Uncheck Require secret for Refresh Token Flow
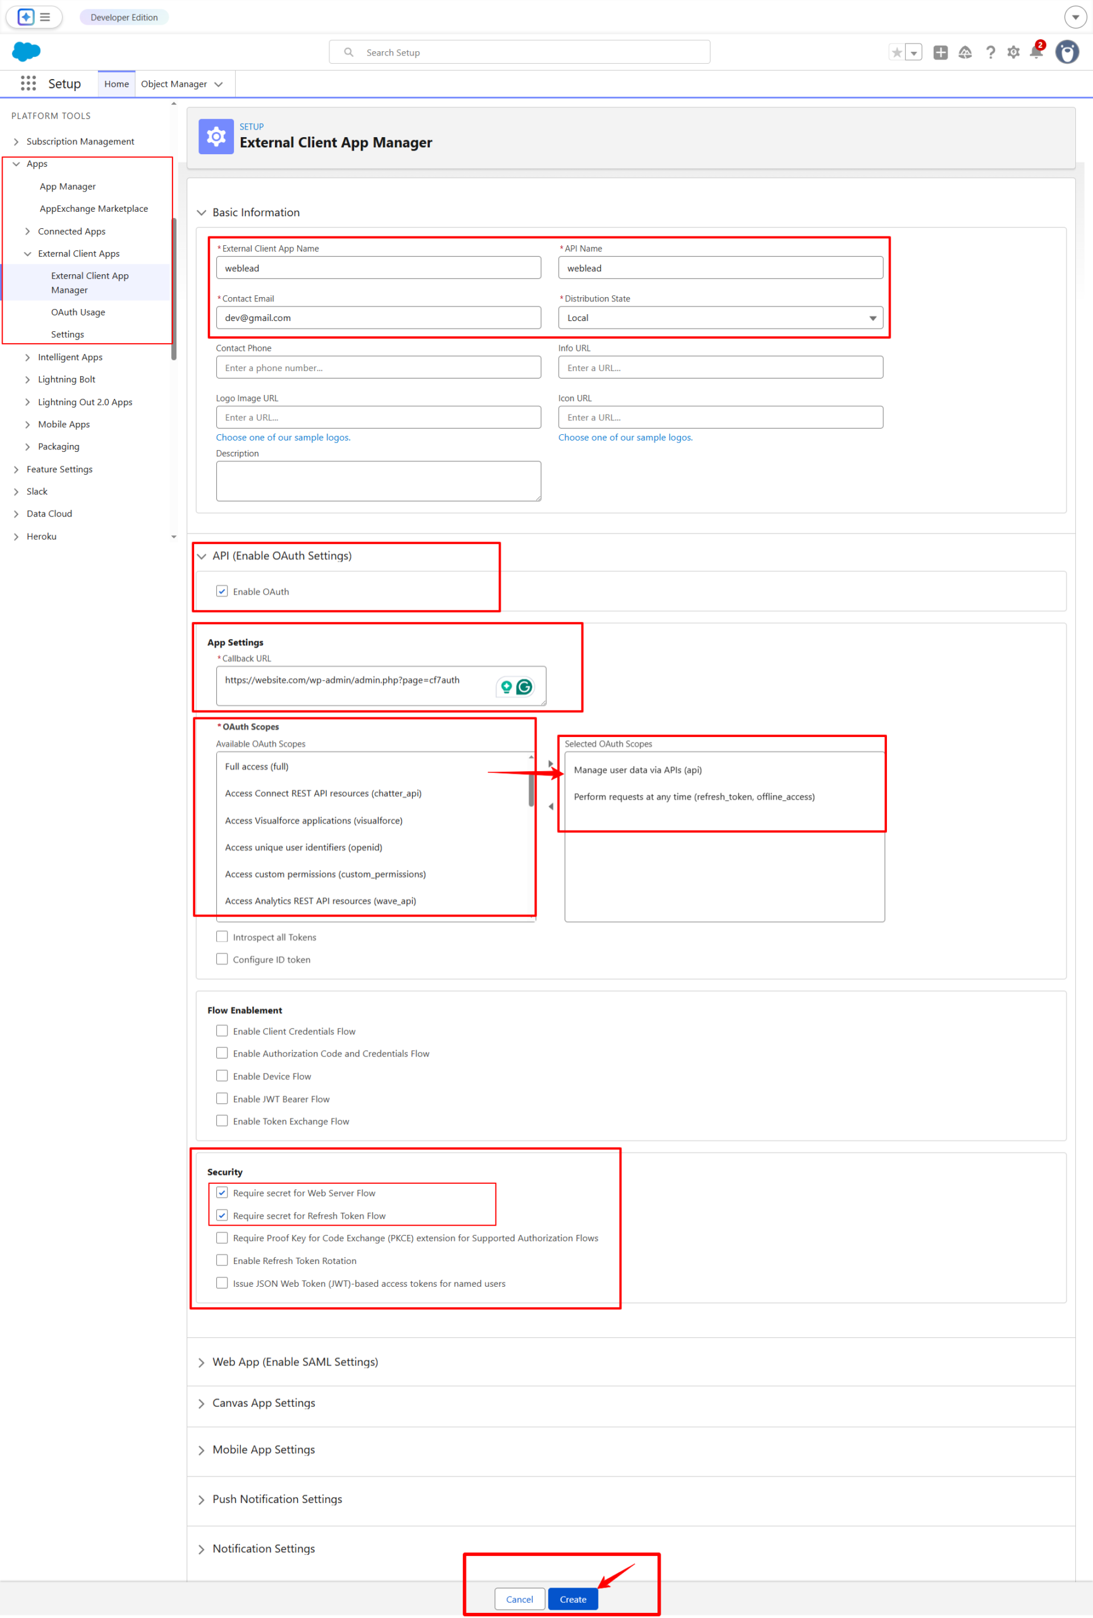Screen dimensions: 1093x1618 (222, 1215)
